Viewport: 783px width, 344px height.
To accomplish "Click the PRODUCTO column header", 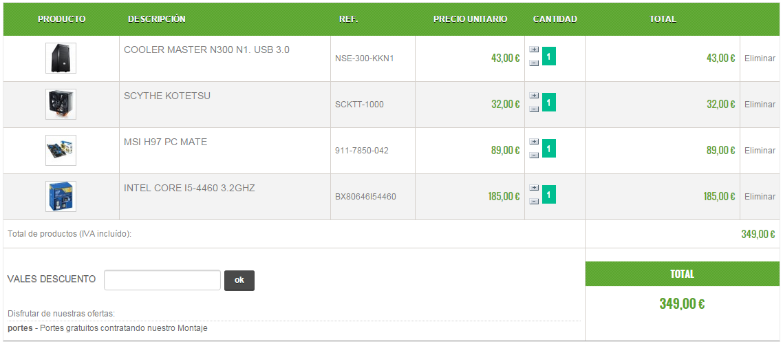I will [61, 19].
